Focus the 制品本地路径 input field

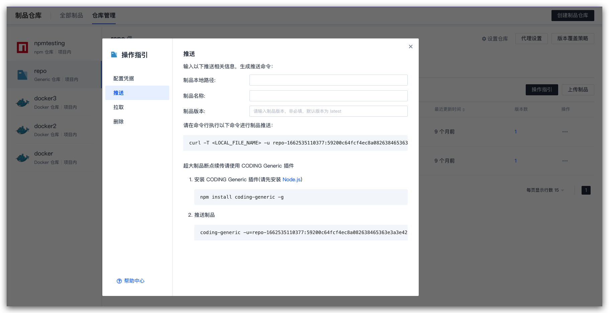328,80
